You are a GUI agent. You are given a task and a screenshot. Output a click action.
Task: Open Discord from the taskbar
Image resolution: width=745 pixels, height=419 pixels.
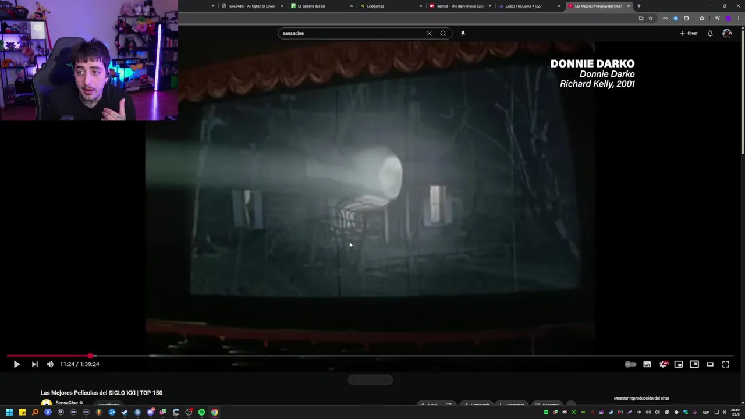150,412
